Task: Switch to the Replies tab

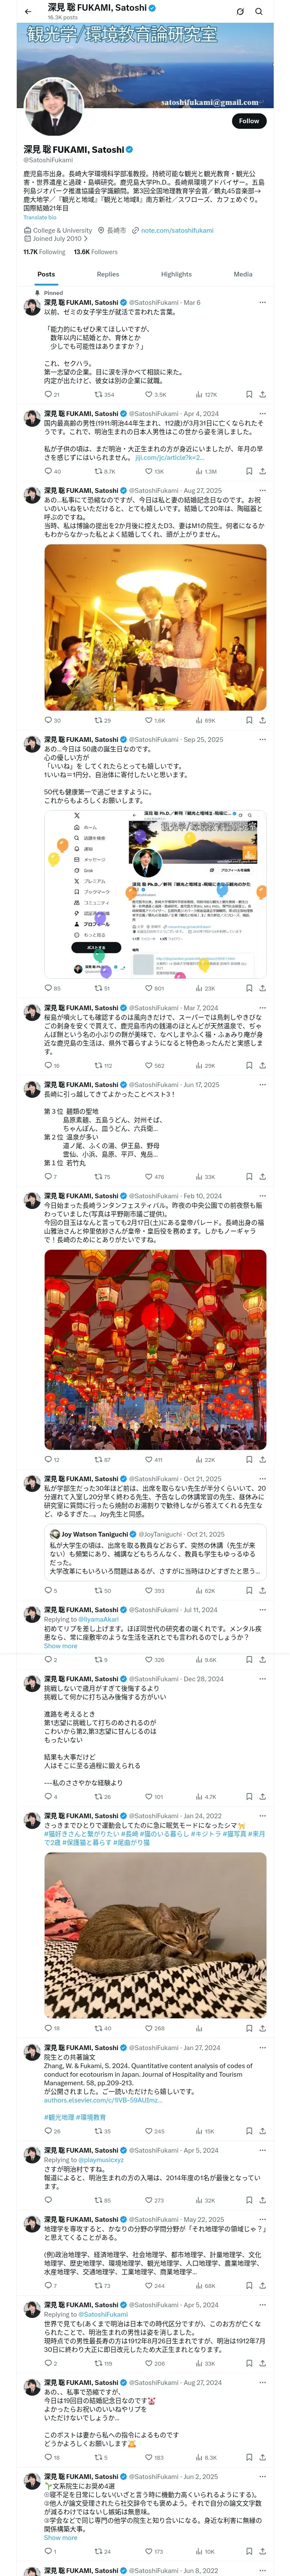Action: tap(108, 274)
